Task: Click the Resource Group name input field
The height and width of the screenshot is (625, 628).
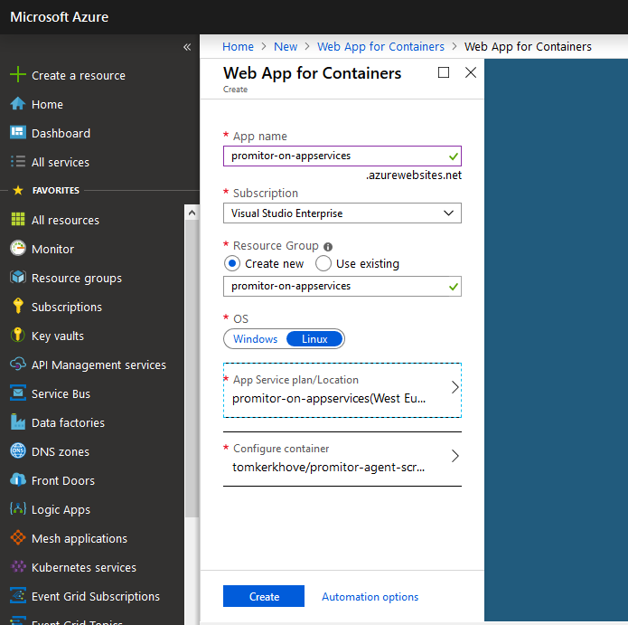Action: 342,286
